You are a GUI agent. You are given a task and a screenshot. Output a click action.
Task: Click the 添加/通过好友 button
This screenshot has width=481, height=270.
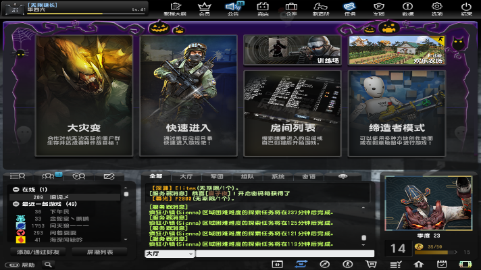pyautogui.click(x=32, y=252)
